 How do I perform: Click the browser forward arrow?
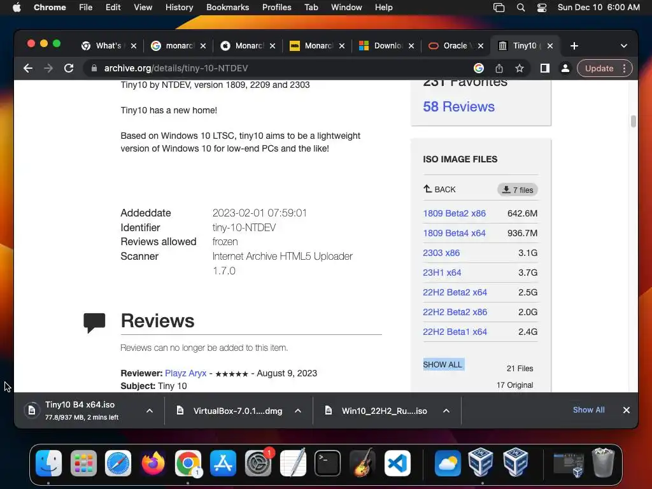tap(48, 68)
